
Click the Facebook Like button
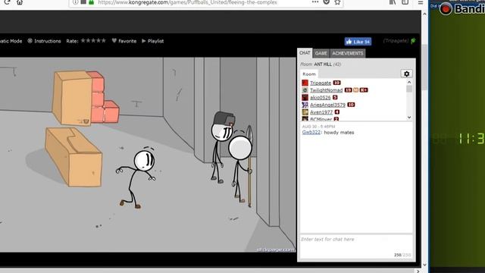(358, 42)
